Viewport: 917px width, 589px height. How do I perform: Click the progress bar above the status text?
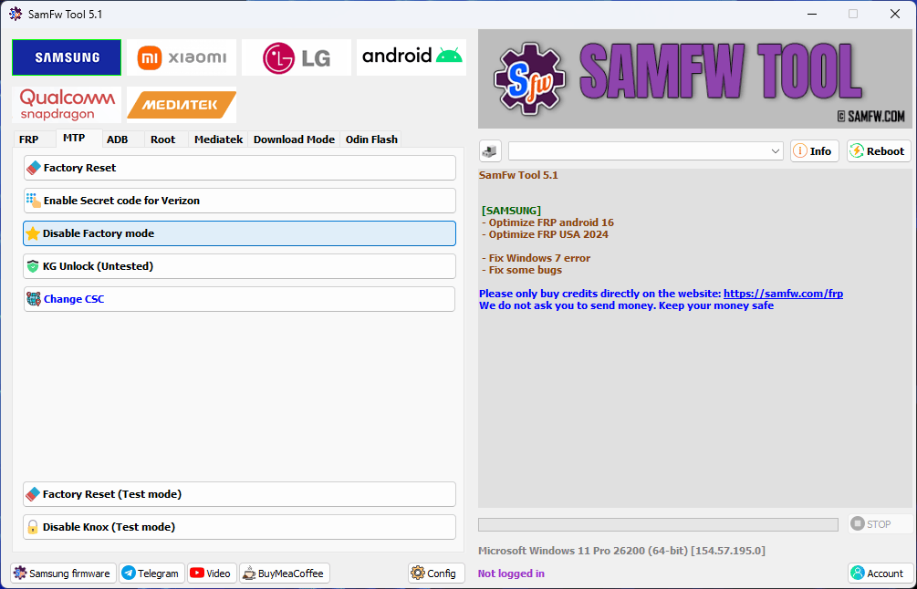(x=658, y=523)
